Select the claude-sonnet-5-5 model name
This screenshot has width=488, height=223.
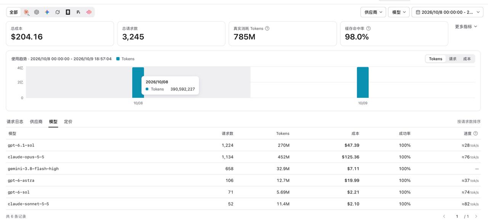click(x=28, y=204)
